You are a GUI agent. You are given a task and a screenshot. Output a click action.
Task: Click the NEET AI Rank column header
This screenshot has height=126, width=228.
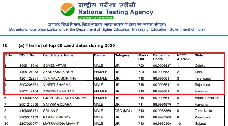click(x=183, y=57)
